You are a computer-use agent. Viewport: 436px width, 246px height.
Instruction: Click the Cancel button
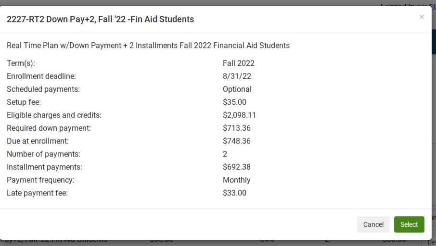point(373,224)
